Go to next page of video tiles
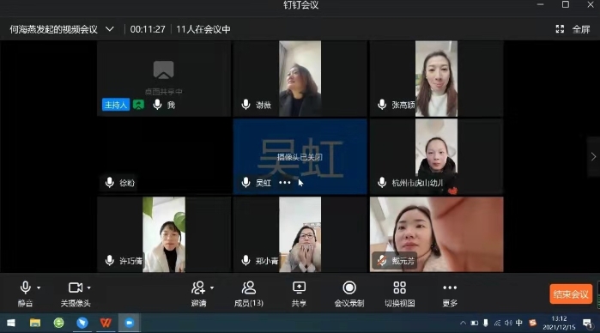 (x=593, y=156)
